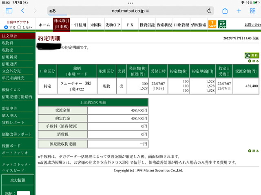Click the 手数料（消費税別） label cell
261x195 pixels.
point(63,126)
